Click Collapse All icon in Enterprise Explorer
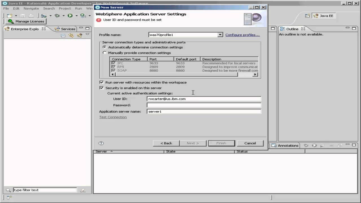The image size is (361, 203). pyautogui.click(x=63, y=36)
